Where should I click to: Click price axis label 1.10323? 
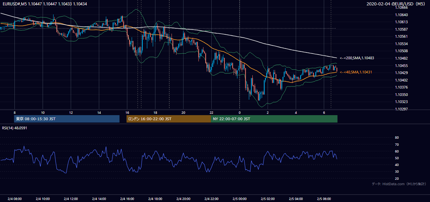(x=402, y=102)
